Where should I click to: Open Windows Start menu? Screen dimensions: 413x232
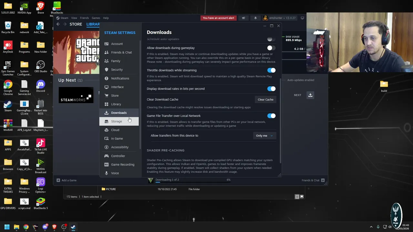pos(7,227)
